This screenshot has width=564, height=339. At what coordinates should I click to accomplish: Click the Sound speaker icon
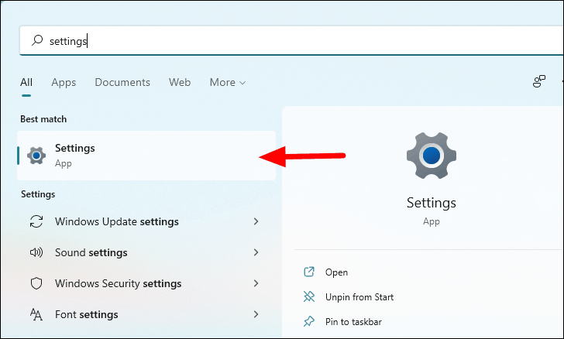(x=36, y=252)
